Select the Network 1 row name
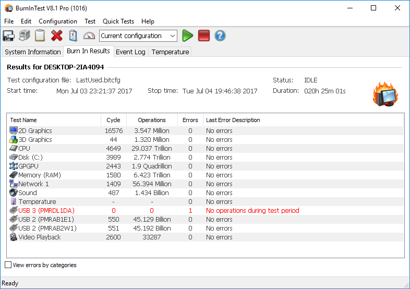 [x=33, y=184]
